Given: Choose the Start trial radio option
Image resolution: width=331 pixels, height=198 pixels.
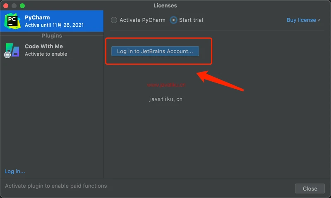Looking at the screenshot, I should point(174,20).
